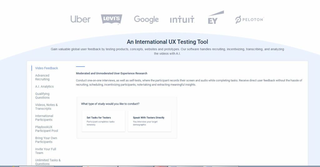Image resolution: width=320 pixels, height=167 pixels.
Task: Click the 'Gain valuable global user feedback' paragraph
Action: 167,52
